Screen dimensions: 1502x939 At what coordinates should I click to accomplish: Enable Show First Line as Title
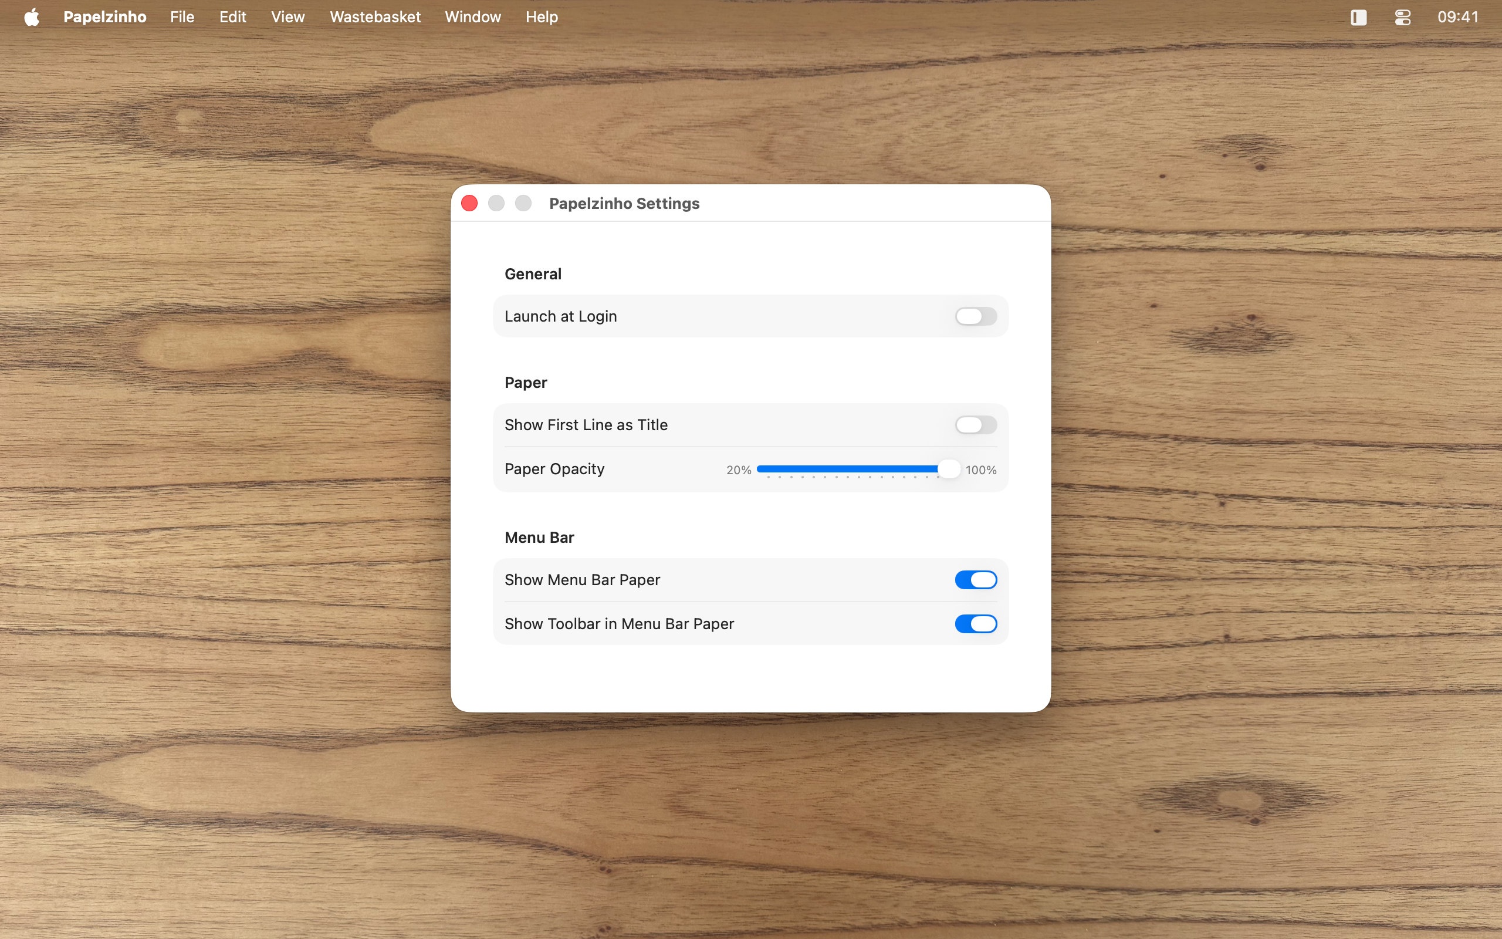[x=976, y=425]
